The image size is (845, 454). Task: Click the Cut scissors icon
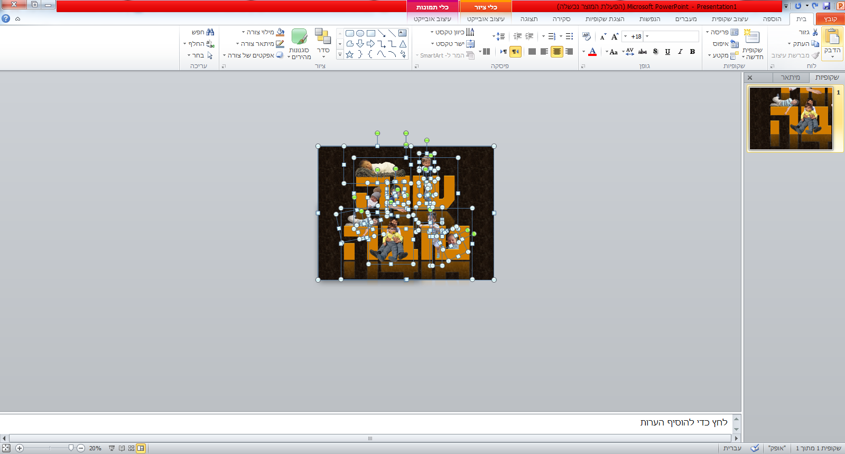point(815,32)
